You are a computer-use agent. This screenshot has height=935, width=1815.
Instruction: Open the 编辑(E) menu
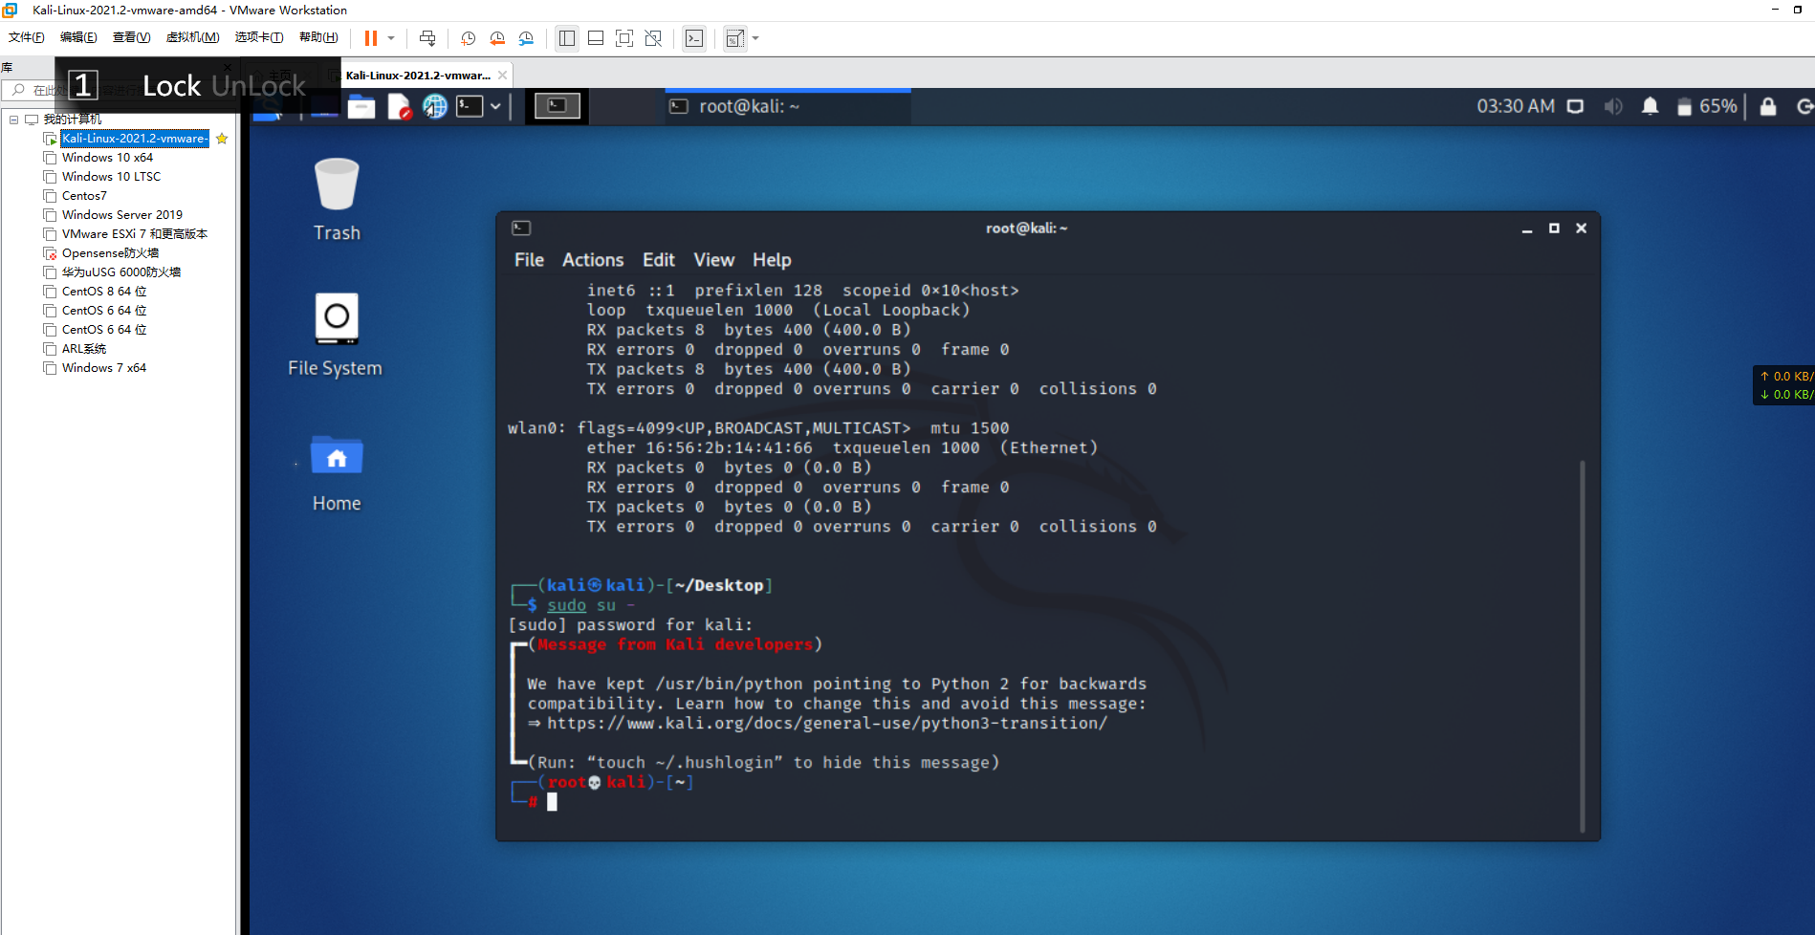pos(78,37)
